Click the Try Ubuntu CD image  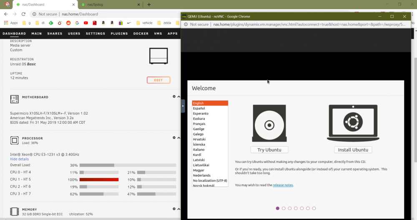click(x=269, y=123)
